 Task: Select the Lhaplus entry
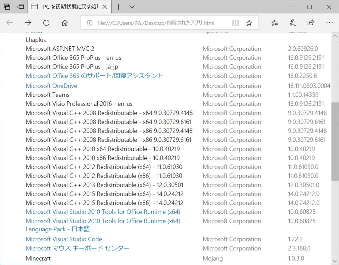36,40
